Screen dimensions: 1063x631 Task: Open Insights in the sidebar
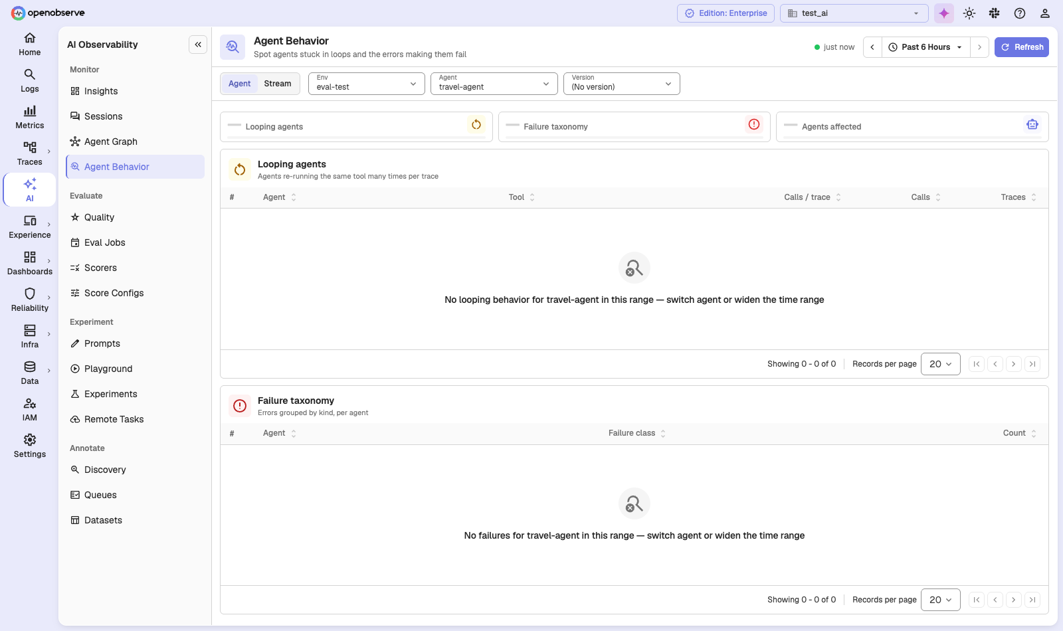(136, 91)
